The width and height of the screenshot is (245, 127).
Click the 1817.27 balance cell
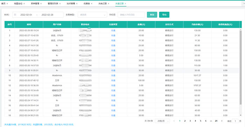coord(197,75)
